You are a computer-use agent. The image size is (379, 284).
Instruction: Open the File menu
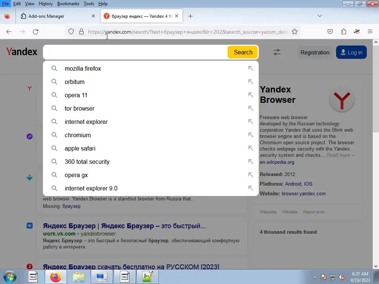[x=6, y=4]
